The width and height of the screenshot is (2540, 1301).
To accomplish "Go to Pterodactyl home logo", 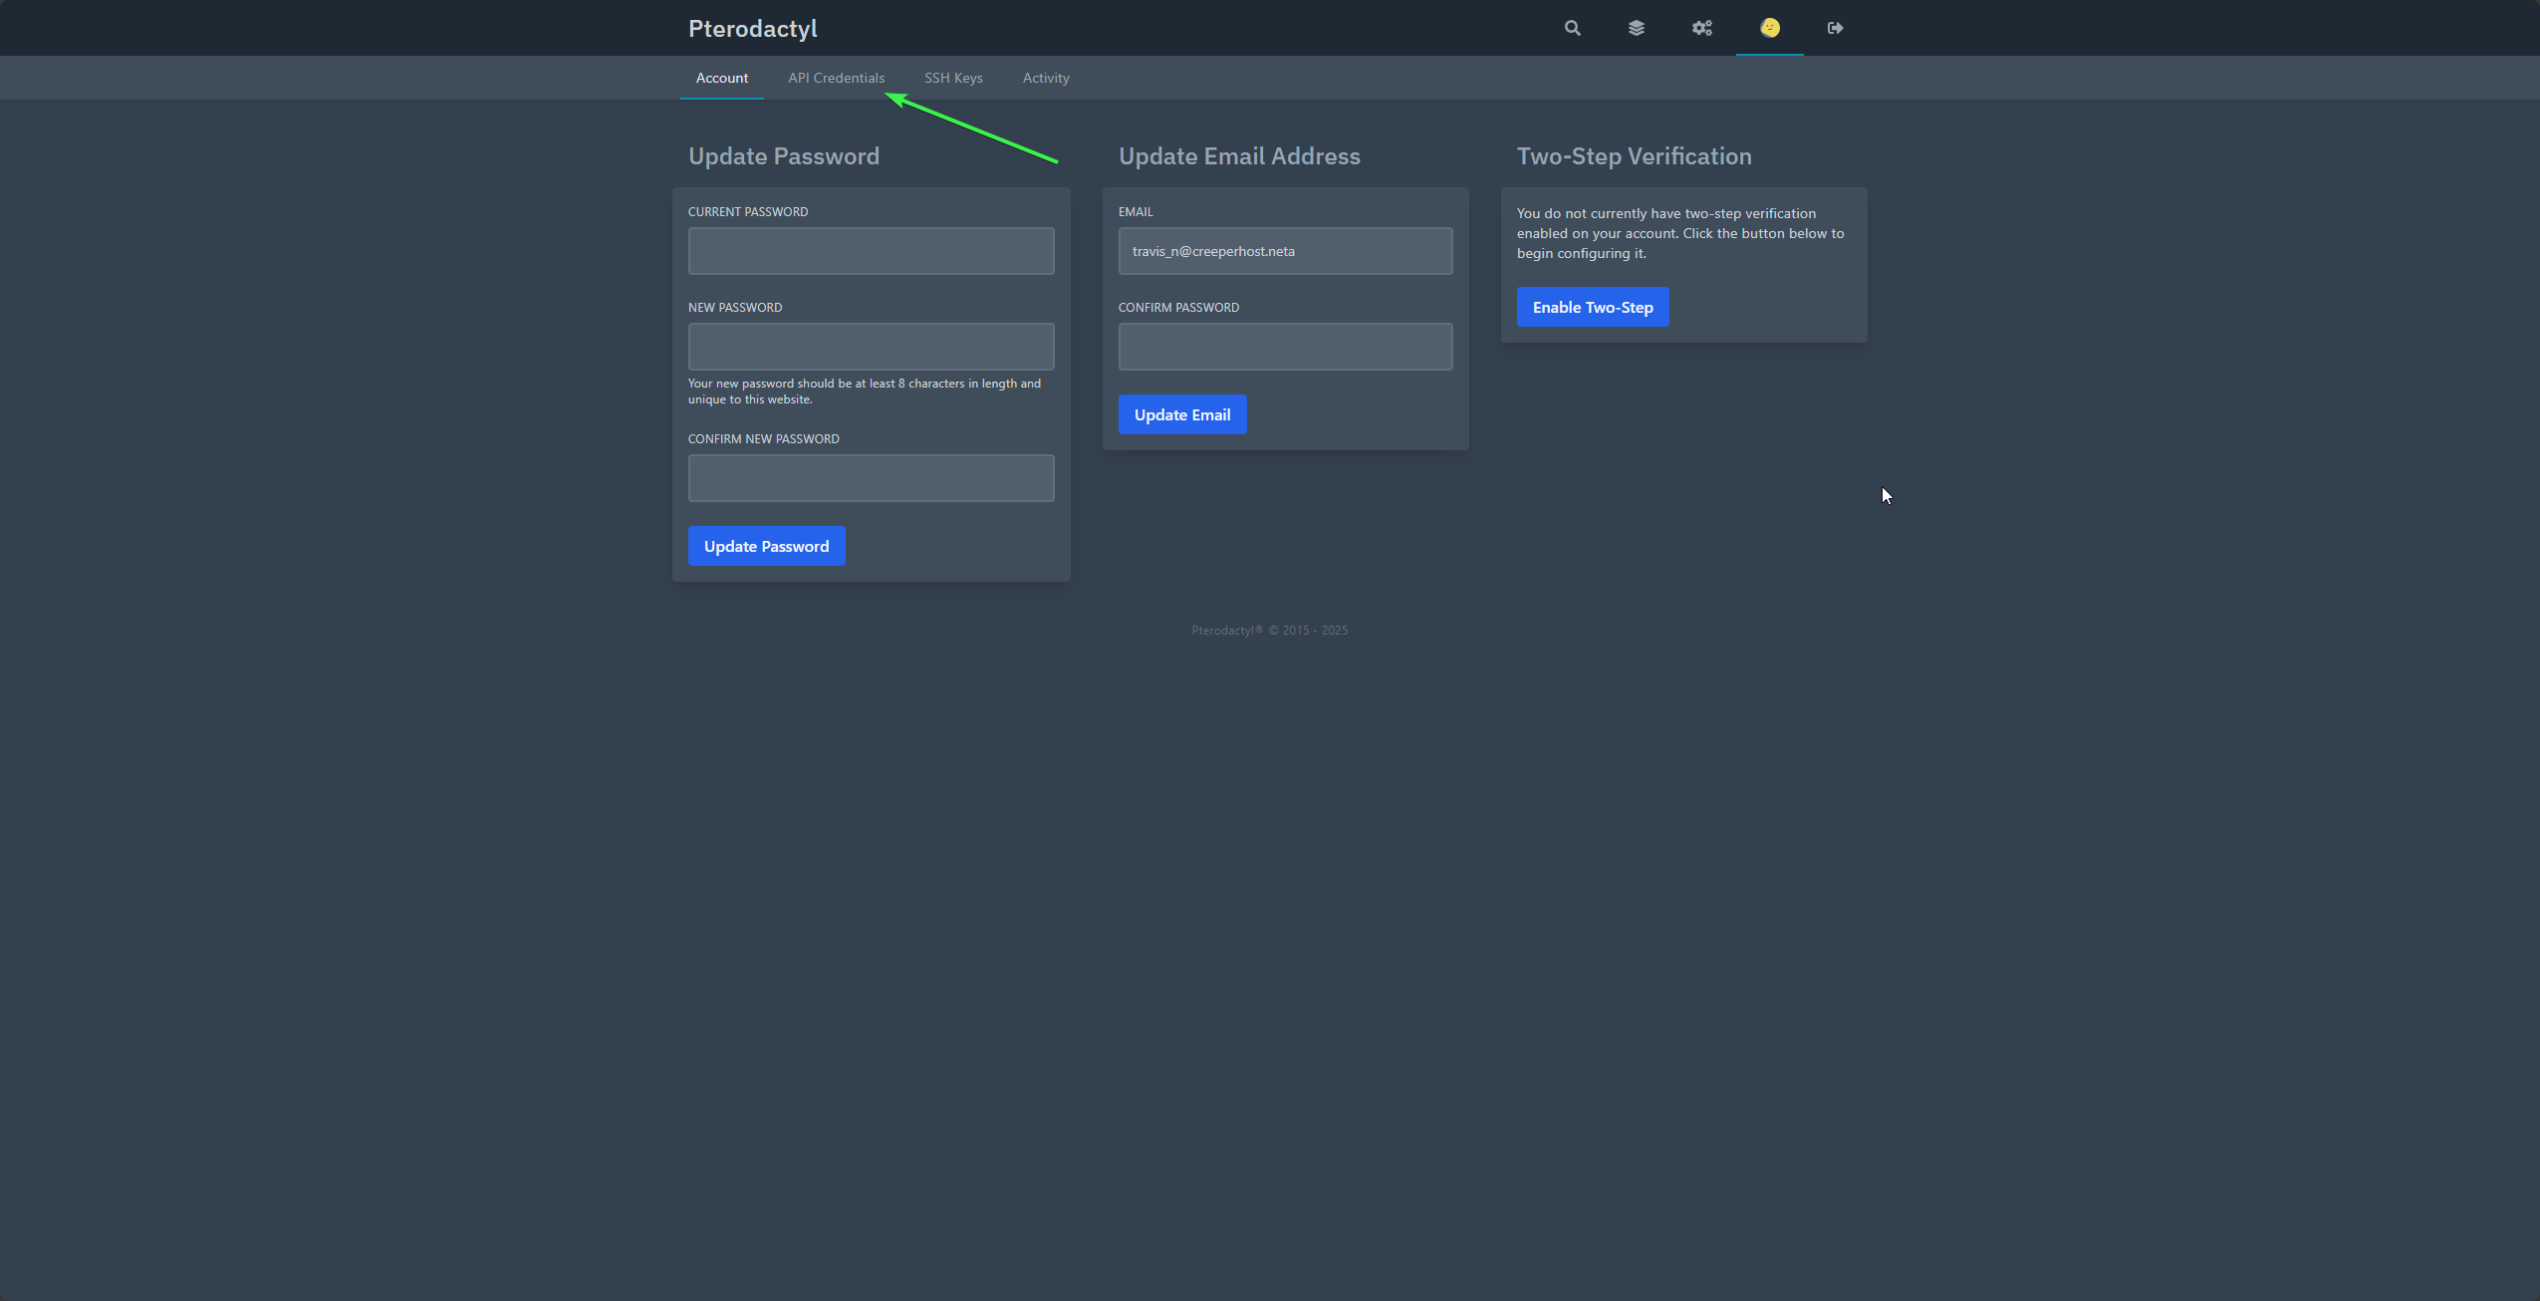I will point(752,29).
